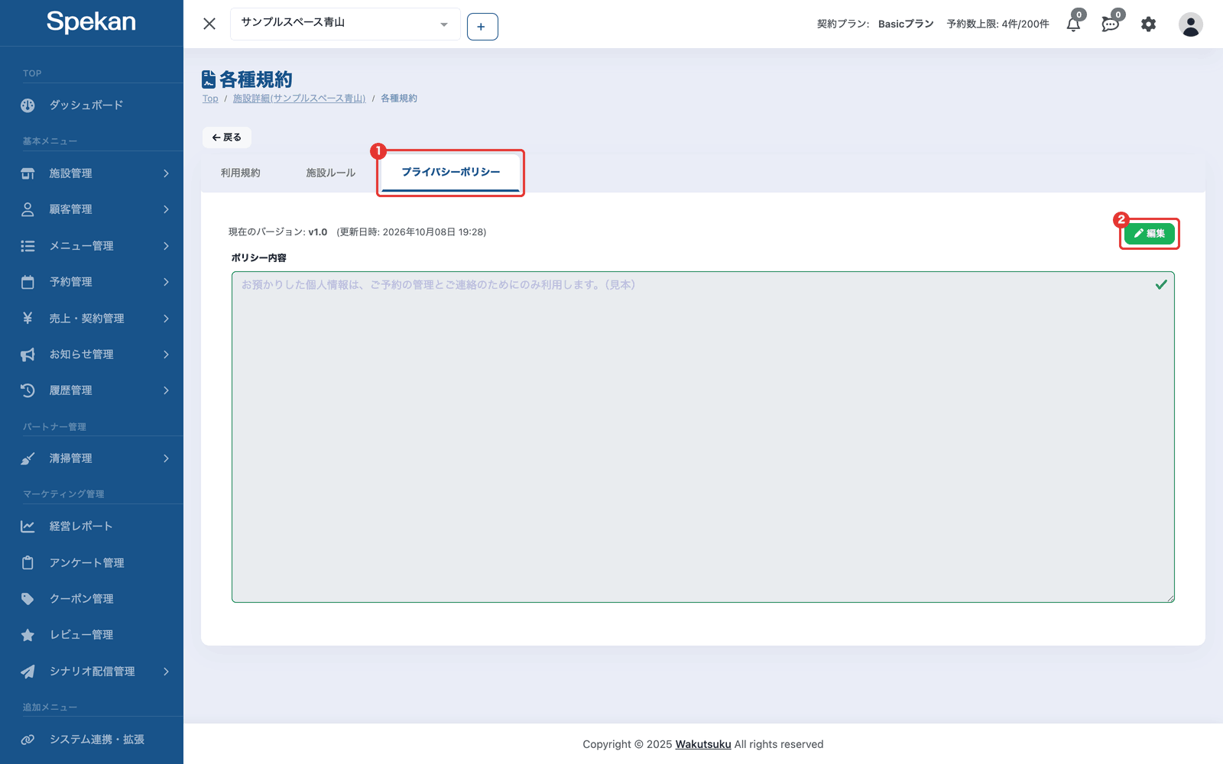This screenshot has height=764, width=1223.
Task: Close the sidebar with the X icon
Action: pyautogui.click(x=209, y=24)
